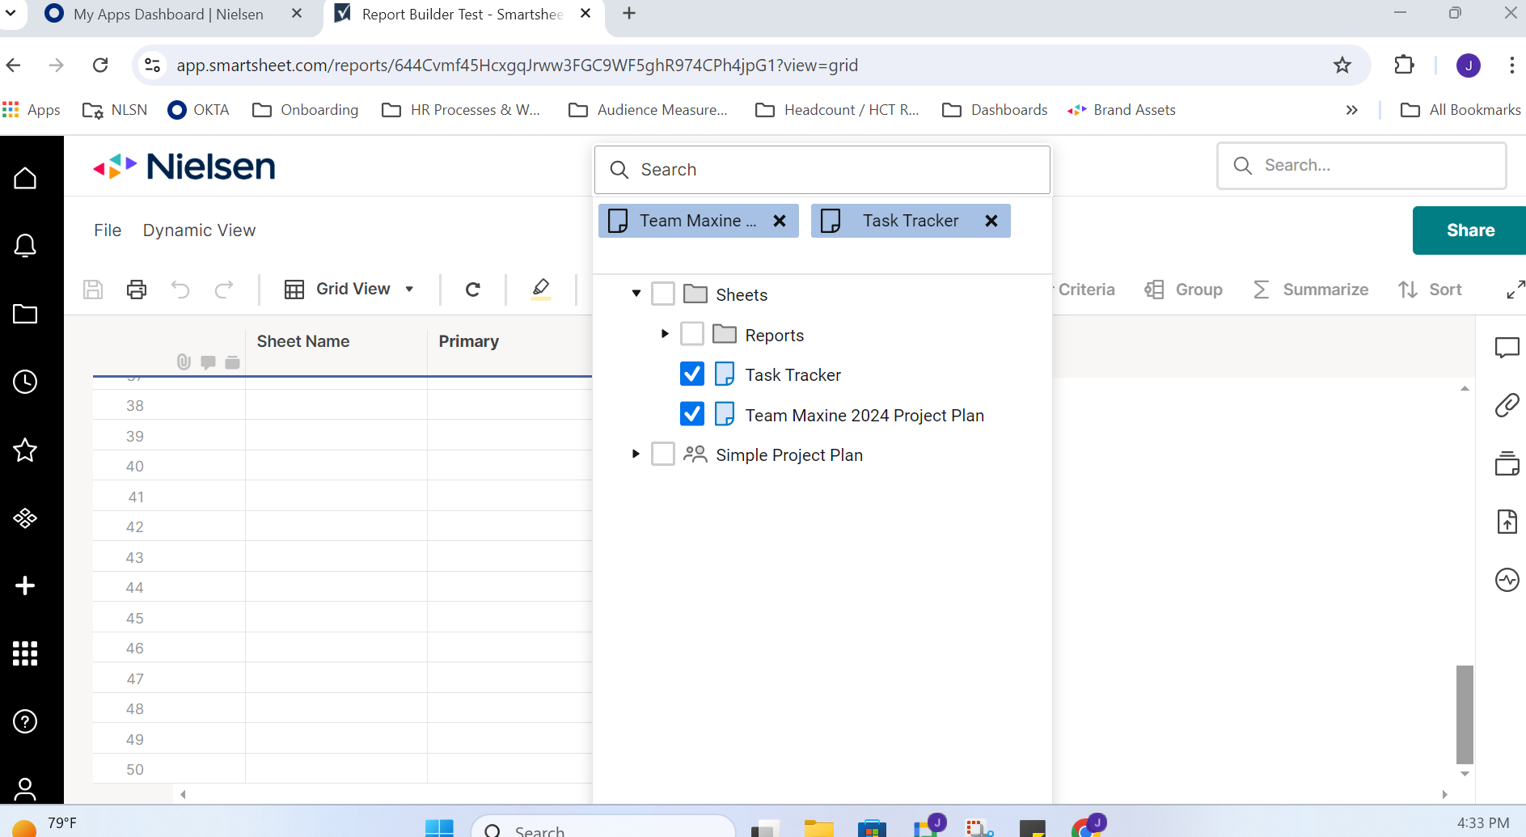Click the Refresh report icon
The image size is (1526, 837).
473,290
